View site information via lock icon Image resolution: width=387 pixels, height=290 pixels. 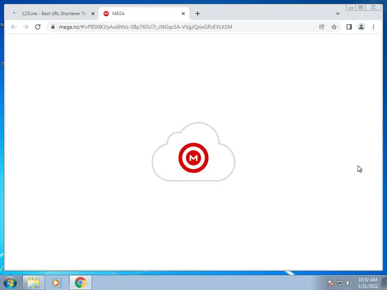click(53, 27)
